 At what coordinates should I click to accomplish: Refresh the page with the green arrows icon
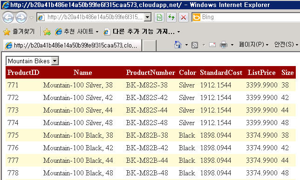click(x=171, y=17)
